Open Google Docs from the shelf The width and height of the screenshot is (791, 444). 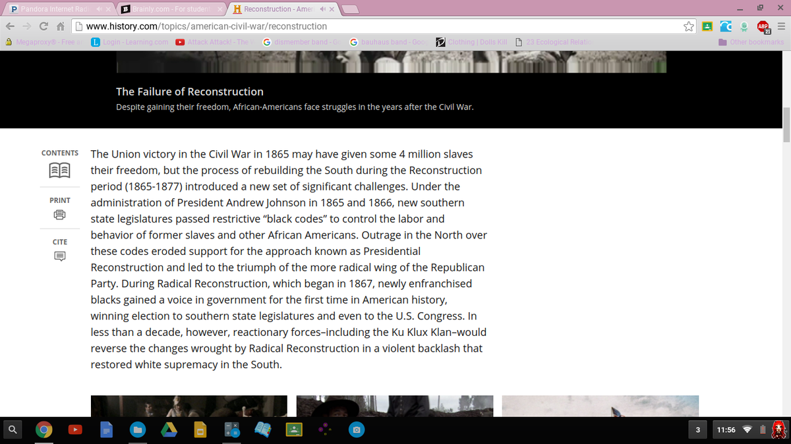click(106, 430)
